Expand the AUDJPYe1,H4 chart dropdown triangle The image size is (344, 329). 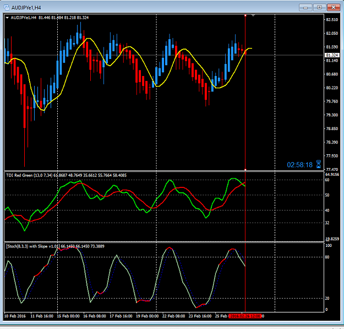pos(7,18)
